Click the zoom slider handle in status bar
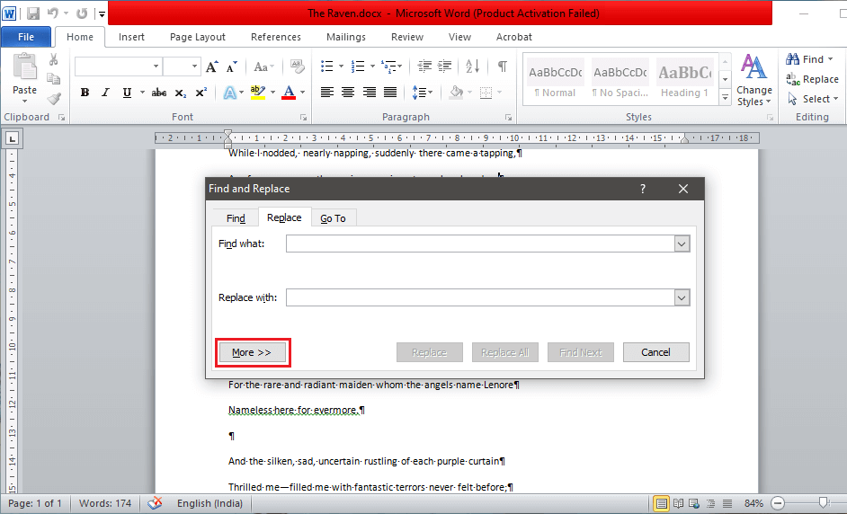This screenshot has height=514, width=847. tap(823, 503)
